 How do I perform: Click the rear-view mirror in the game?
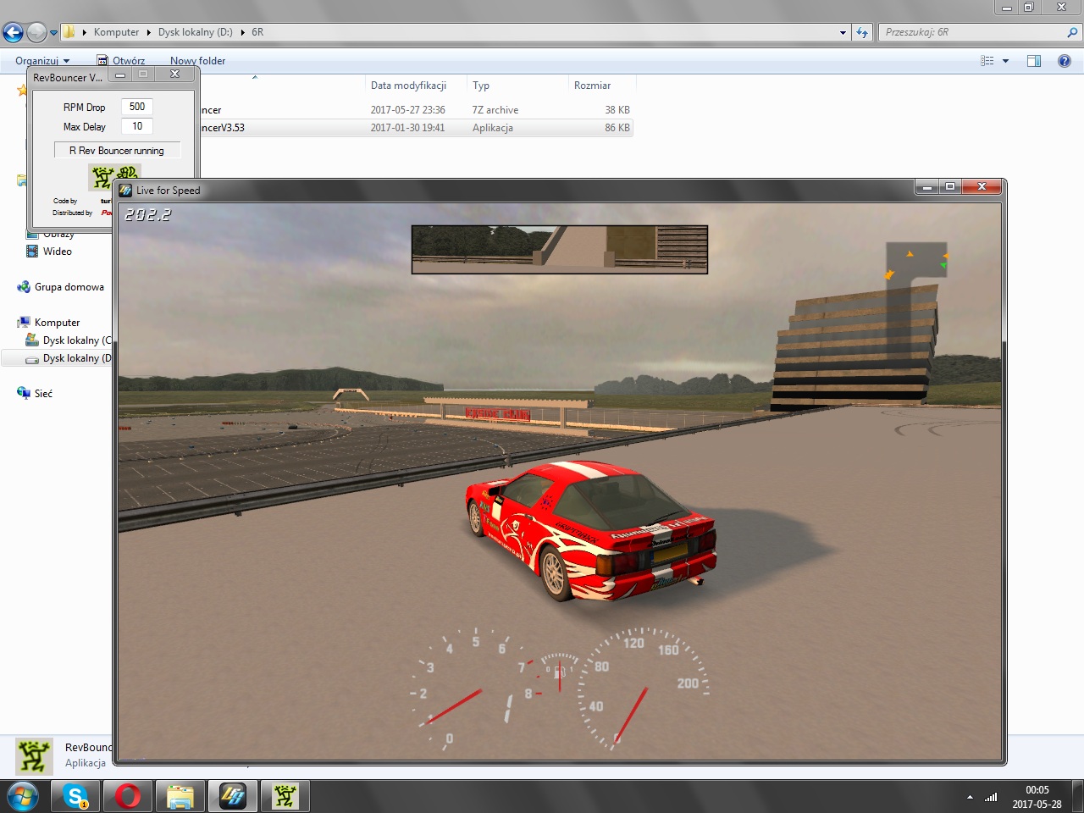coord(559,250)
